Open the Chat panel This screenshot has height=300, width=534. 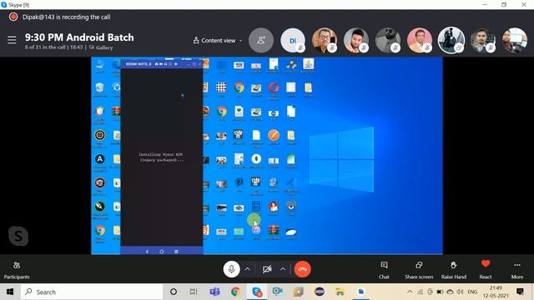coord(384,270)
